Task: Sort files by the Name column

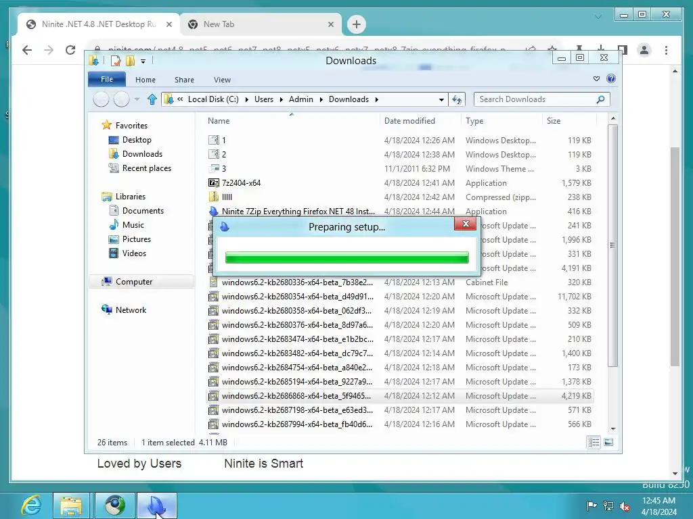Action: click(291, 121)
